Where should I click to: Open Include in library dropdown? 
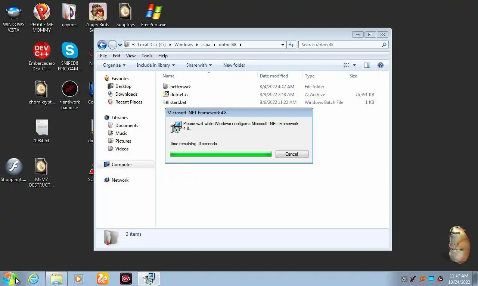[x=156, y=65]
